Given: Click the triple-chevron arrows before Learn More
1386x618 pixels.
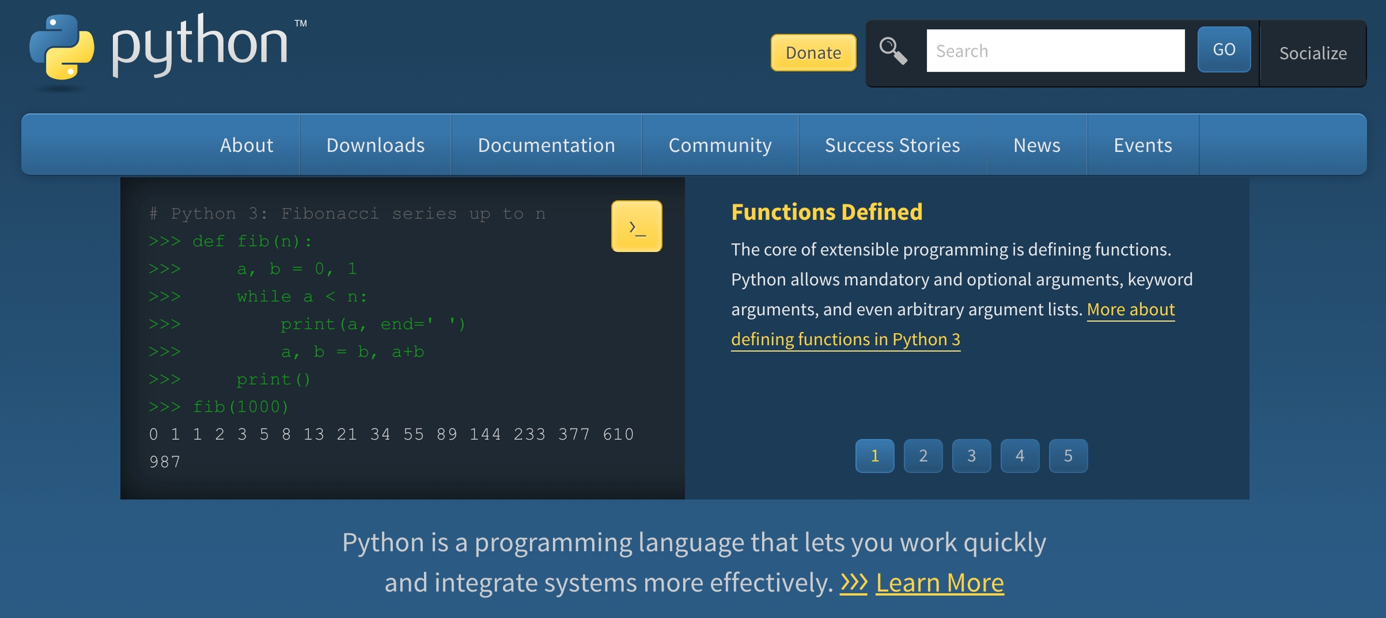Looking at the screenshot, I should tap(853, 582).
